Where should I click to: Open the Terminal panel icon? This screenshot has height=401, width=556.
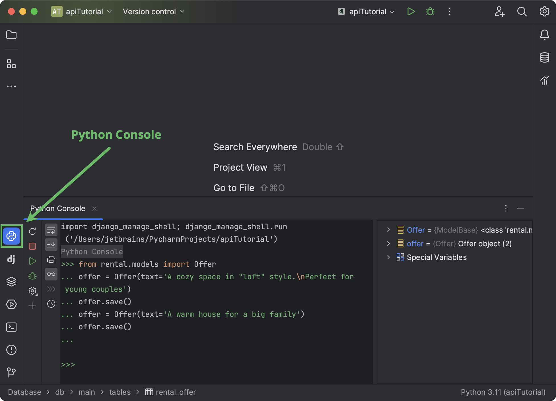pyautogui.click(x=12, y=326)
